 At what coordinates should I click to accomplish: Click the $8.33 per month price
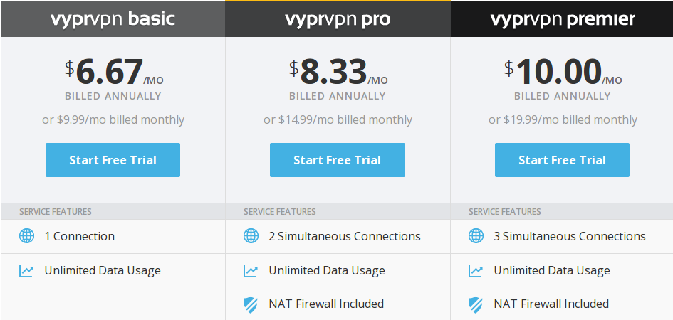pos(338,72)
